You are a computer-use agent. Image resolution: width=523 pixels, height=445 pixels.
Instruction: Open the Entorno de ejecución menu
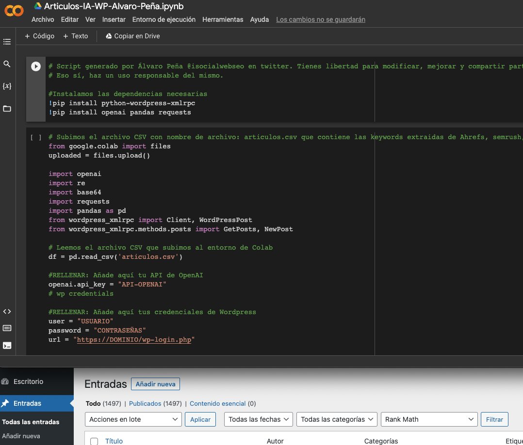[x=164, y=19]
